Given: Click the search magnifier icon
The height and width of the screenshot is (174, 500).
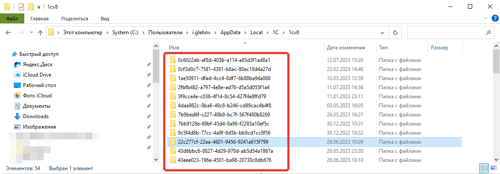Looking at the screenshot, I should (x=488, y=32).
